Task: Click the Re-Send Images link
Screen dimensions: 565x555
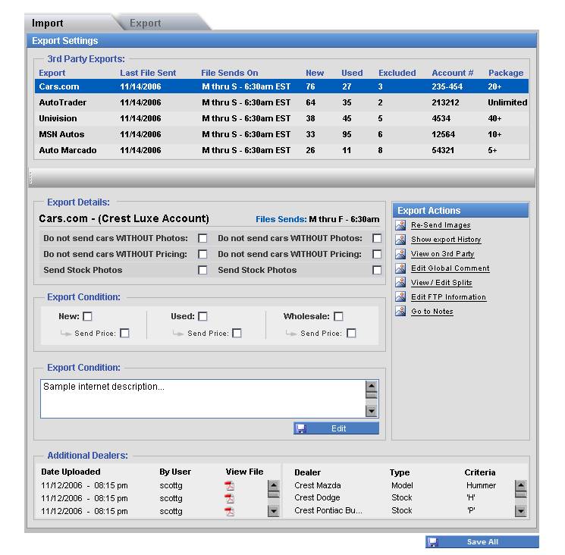Action: pos(441,225)
